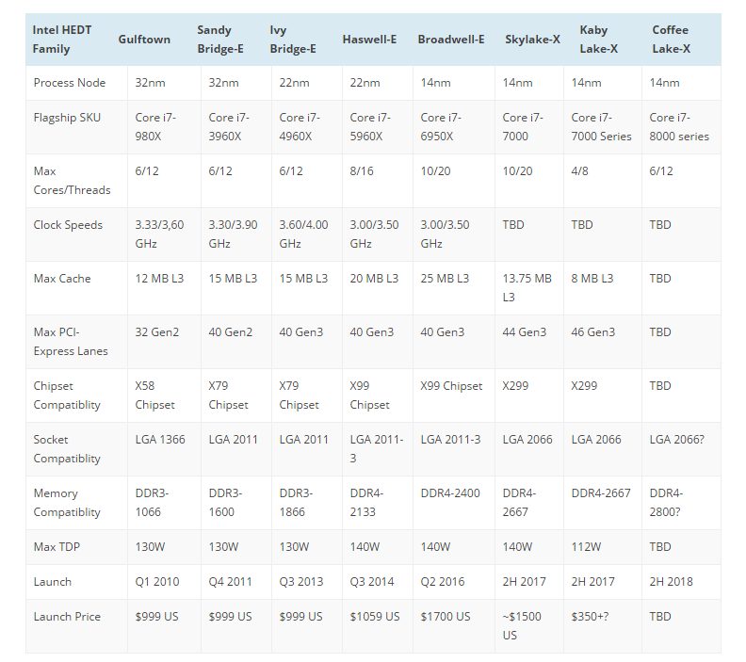746x662 pixels.
Task: Select the Process Node row label
Action: pyautogui.click(x=70, y=83)
